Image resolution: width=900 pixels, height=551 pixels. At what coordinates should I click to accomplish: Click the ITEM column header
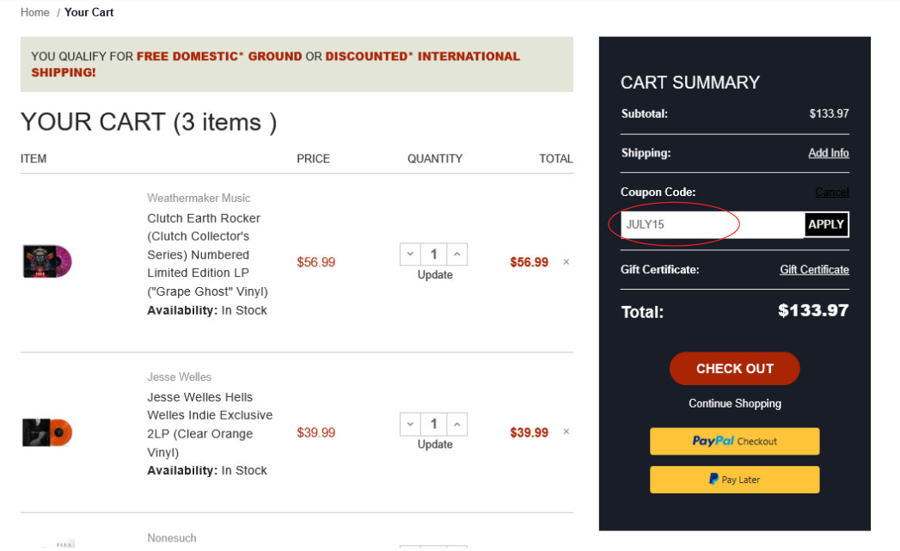pyautogui.click(x=34, y=158)
